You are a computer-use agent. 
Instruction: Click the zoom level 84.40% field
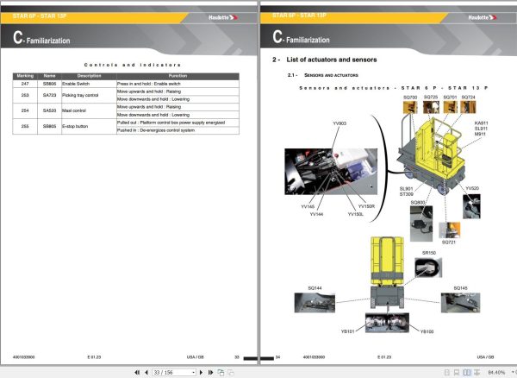[x=496, y=372]
